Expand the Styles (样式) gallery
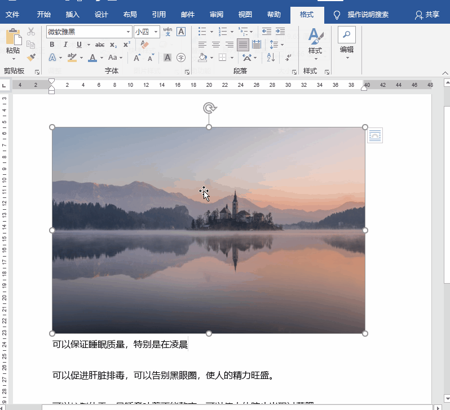 point(315,43)
